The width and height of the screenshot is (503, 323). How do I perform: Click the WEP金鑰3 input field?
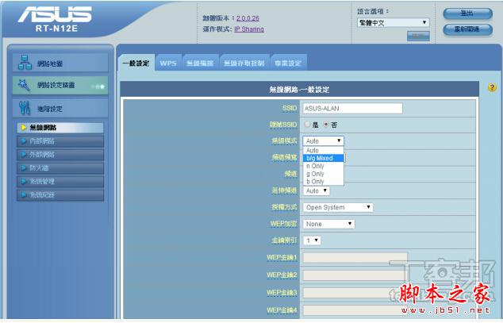(355, 293)
